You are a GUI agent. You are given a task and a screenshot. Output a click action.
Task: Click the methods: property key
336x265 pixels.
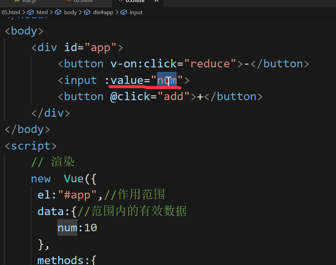point(63,260)
